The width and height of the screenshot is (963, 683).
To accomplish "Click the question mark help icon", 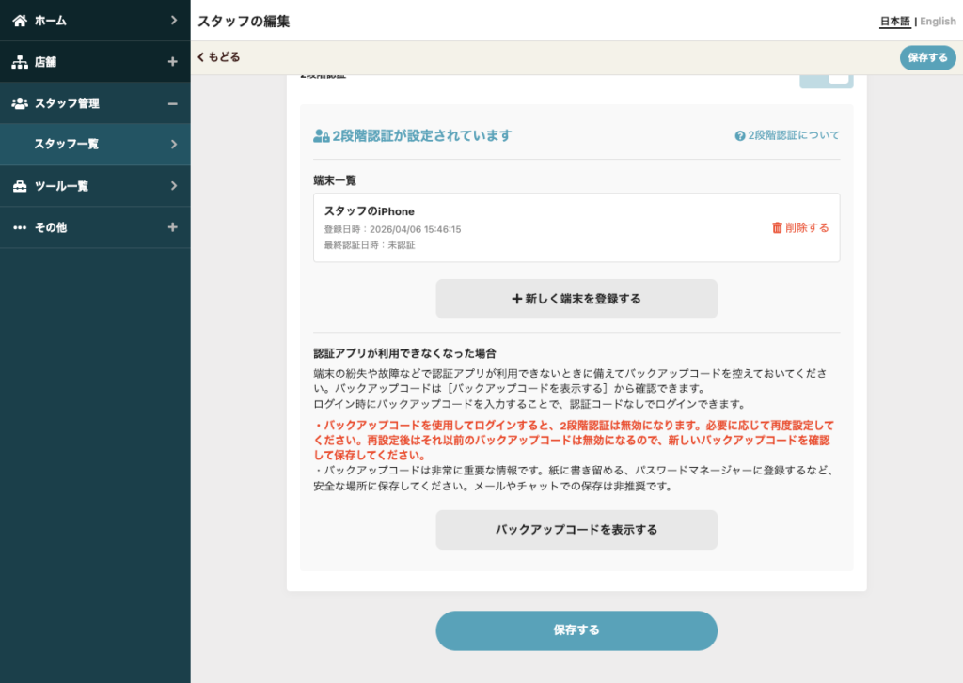I will [740, 135].
